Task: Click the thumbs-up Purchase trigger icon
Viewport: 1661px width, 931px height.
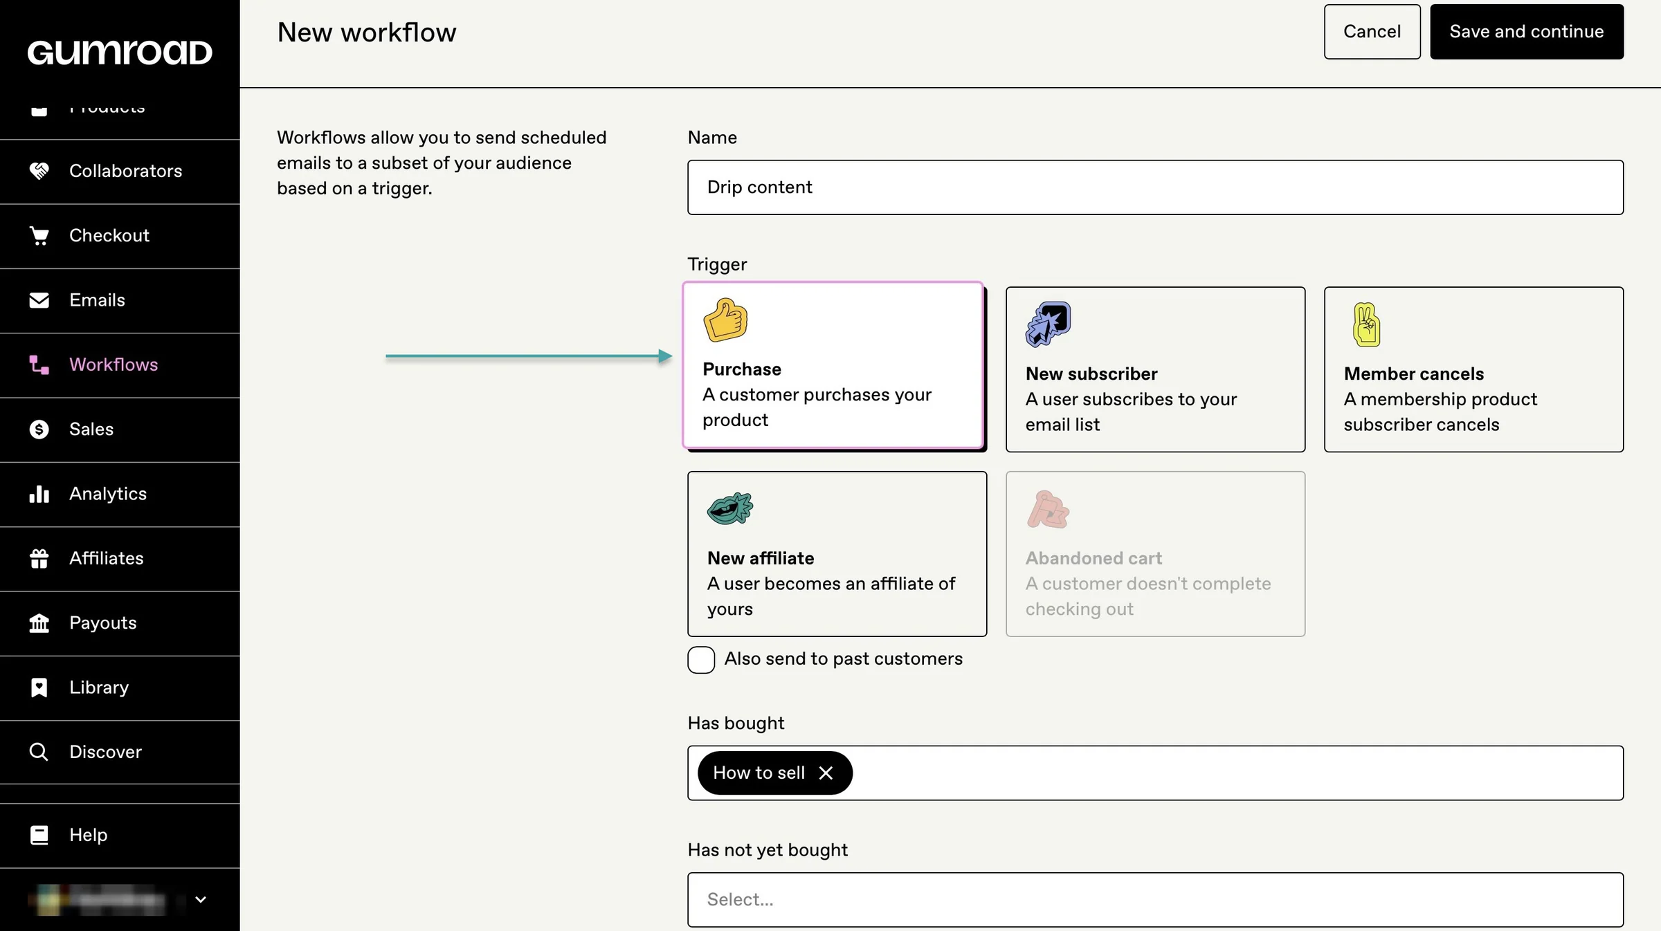Action: point(725,320)
